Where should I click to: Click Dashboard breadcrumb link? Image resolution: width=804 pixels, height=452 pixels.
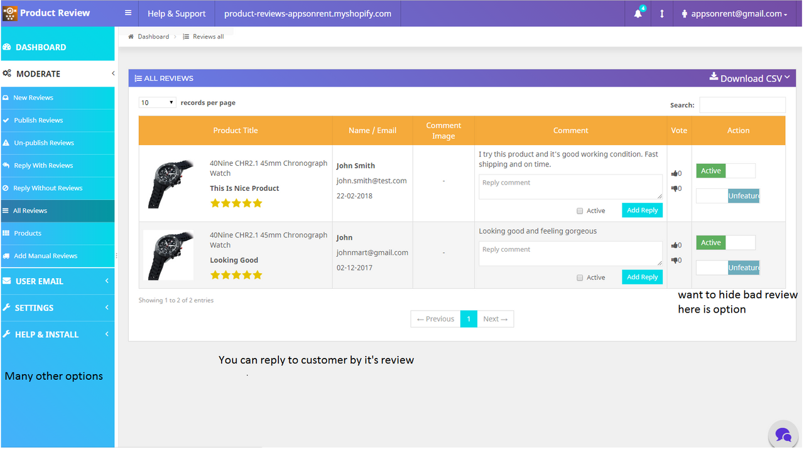pyautogui.click(x=153, y=36)
